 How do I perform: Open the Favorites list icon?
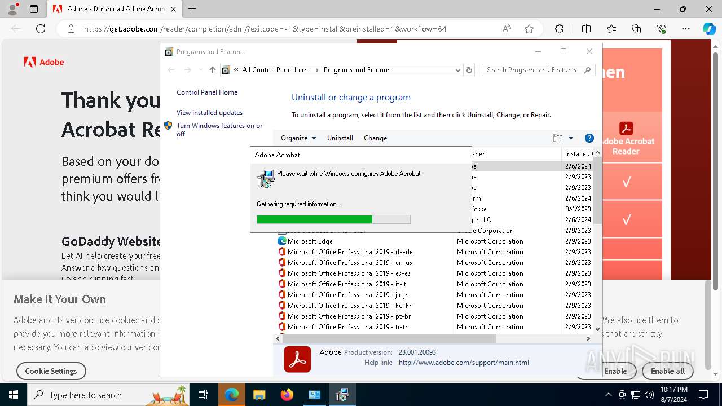click(x=611, y=29)
